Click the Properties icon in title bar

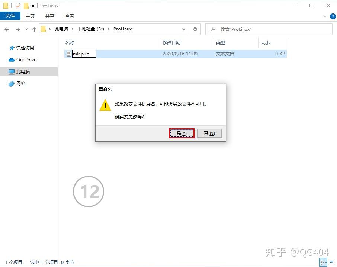point(18,6)
